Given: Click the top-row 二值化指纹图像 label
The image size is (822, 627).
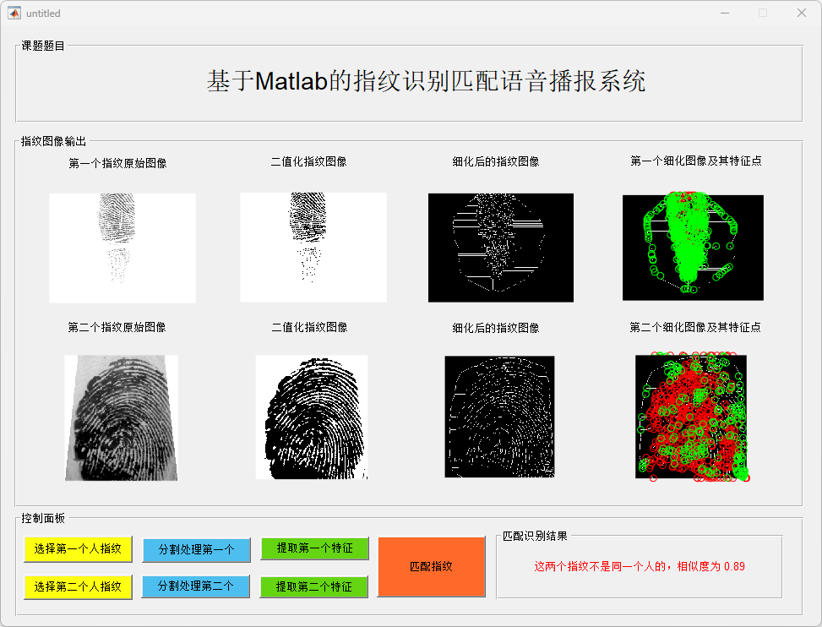Looking at the screenshot, I should pos(308,161).
